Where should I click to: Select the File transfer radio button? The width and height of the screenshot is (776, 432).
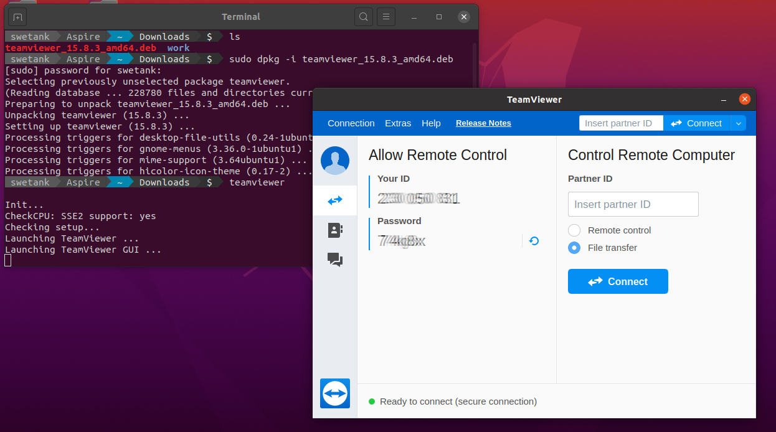click(x=574, y=248)
